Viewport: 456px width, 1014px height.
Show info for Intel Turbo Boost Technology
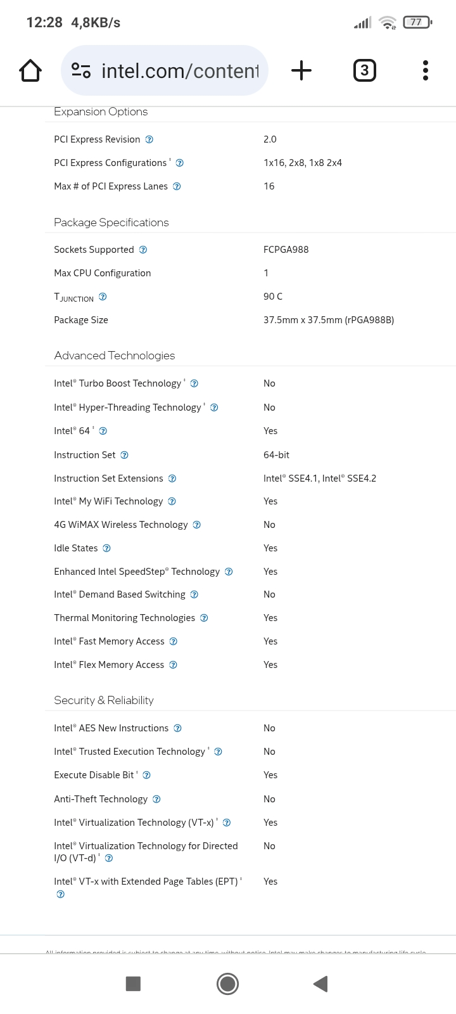coord(194,383)
